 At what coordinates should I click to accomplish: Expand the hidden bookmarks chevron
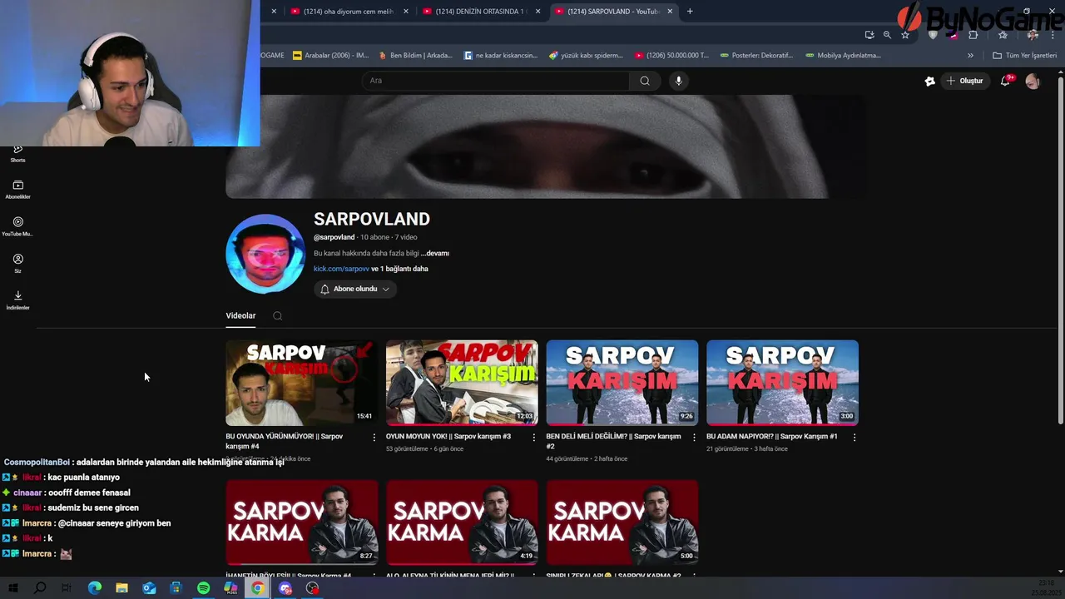970,56
